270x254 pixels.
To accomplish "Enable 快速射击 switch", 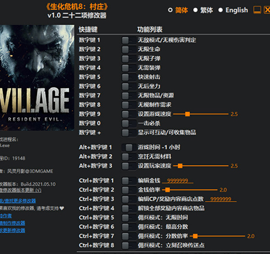I will coord(129,77).
